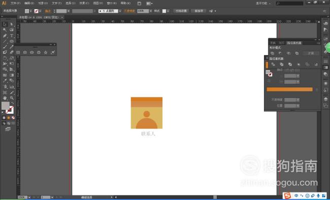Choose Ellipse tool in floating shape panel
The height and width of the screenshot is (200, 330).
(32, 52)
